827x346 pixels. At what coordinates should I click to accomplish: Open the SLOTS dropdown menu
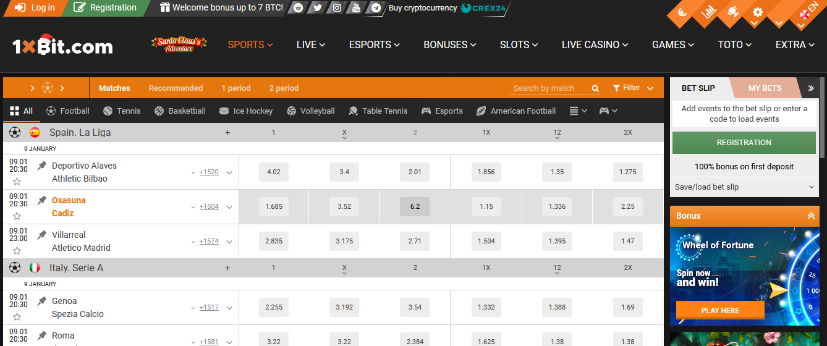point(519,44)
